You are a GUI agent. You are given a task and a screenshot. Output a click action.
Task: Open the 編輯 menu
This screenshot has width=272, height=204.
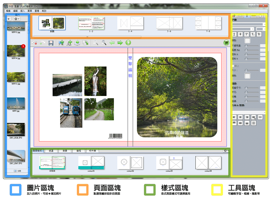coord(15,11)
